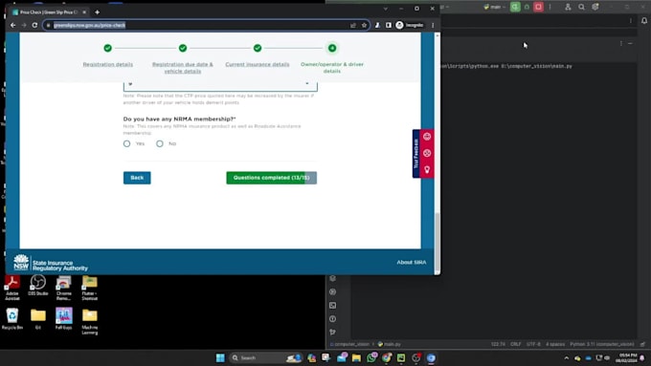The width and height of the screenshot is (651, 366).
Task: Go to Registration details step
Action: (108, 64)
